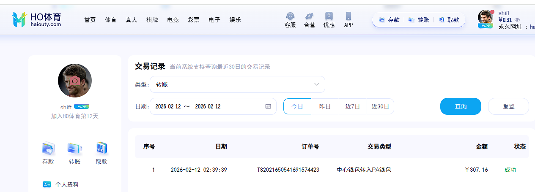This screenshot has width=535, height=192.
Task: Click the blue 查询 search button
Action: pos(461,106)
